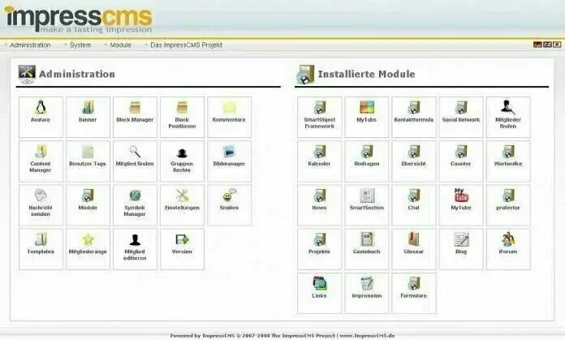Open the System menu
Screen dimensions: 565x340
[80, 45]
